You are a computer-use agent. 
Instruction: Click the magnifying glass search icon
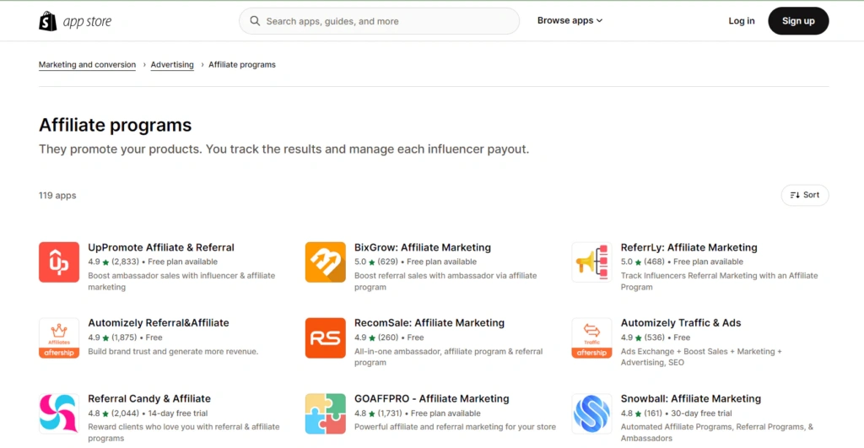coord(255,21)
